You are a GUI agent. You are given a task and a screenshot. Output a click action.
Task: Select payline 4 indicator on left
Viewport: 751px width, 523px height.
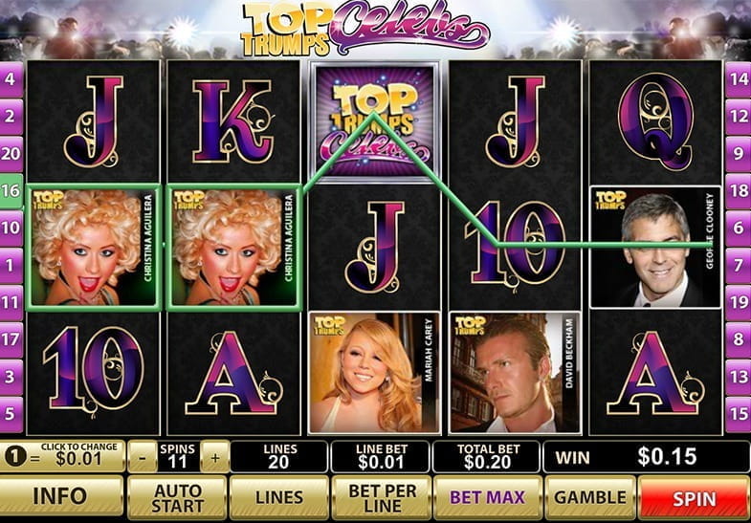[x=11, y=79]
